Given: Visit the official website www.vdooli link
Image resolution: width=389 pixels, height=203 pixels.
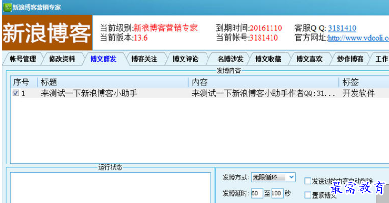Looking at the screenshot, I should (358, 38).
